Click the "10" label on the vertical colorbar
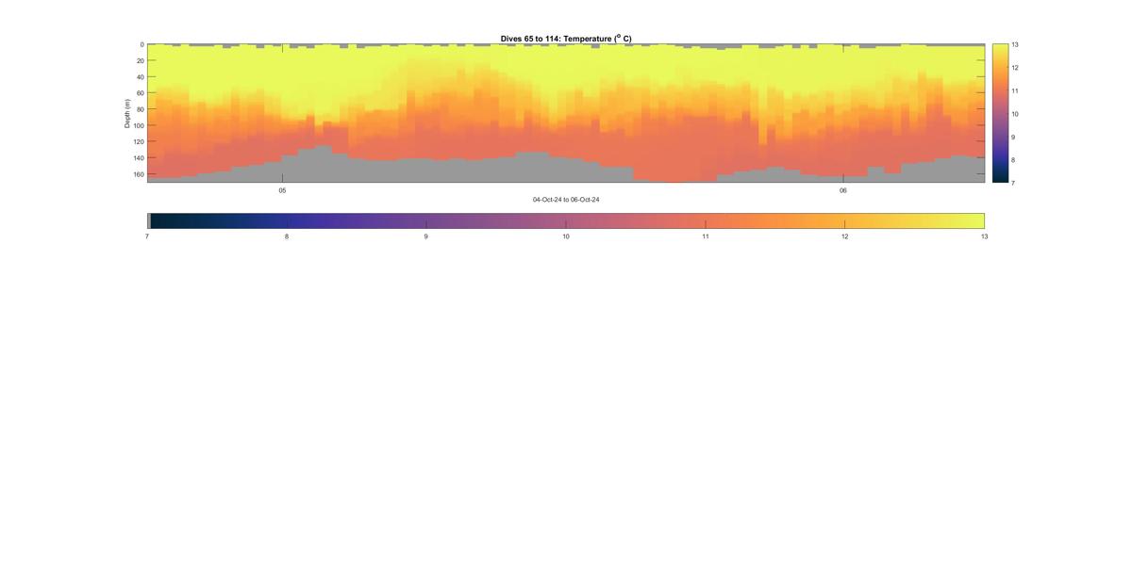This screenshot has width=1132, height=586. (1015, 114)
